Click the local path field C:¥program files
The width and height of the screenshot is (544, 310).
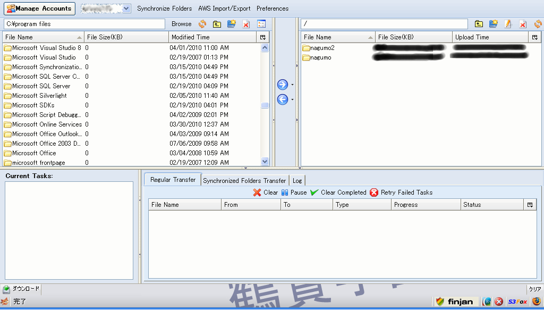pyautogui.click(x=84, y=24)
